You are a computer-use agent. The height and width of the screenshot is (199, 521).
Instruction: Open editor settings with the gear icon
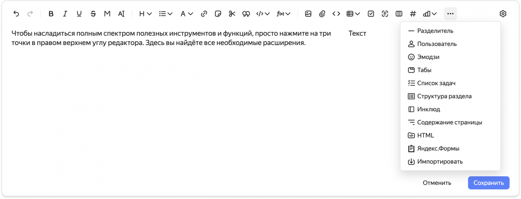click(503, 14)
